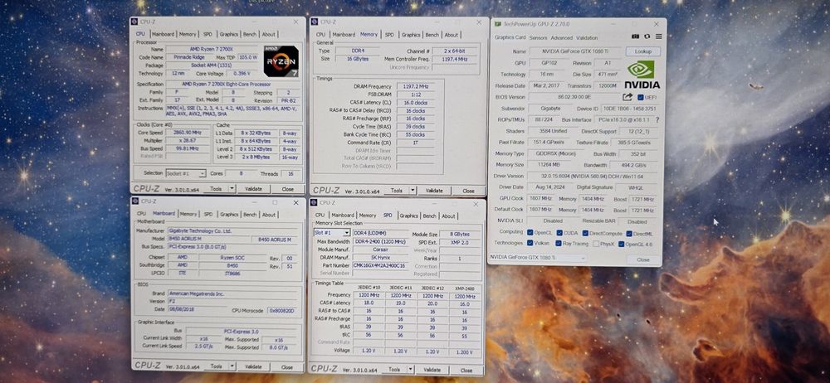Toggle the Ray Tracing checkbox
830x383 pixels.
pyautogui.click(x=559, y=244)
